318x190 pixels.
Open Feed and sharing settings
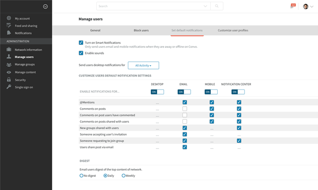click(26, 26)
